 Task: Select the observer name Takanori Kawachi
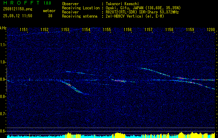pyautogui.click(x=122, y=4)
